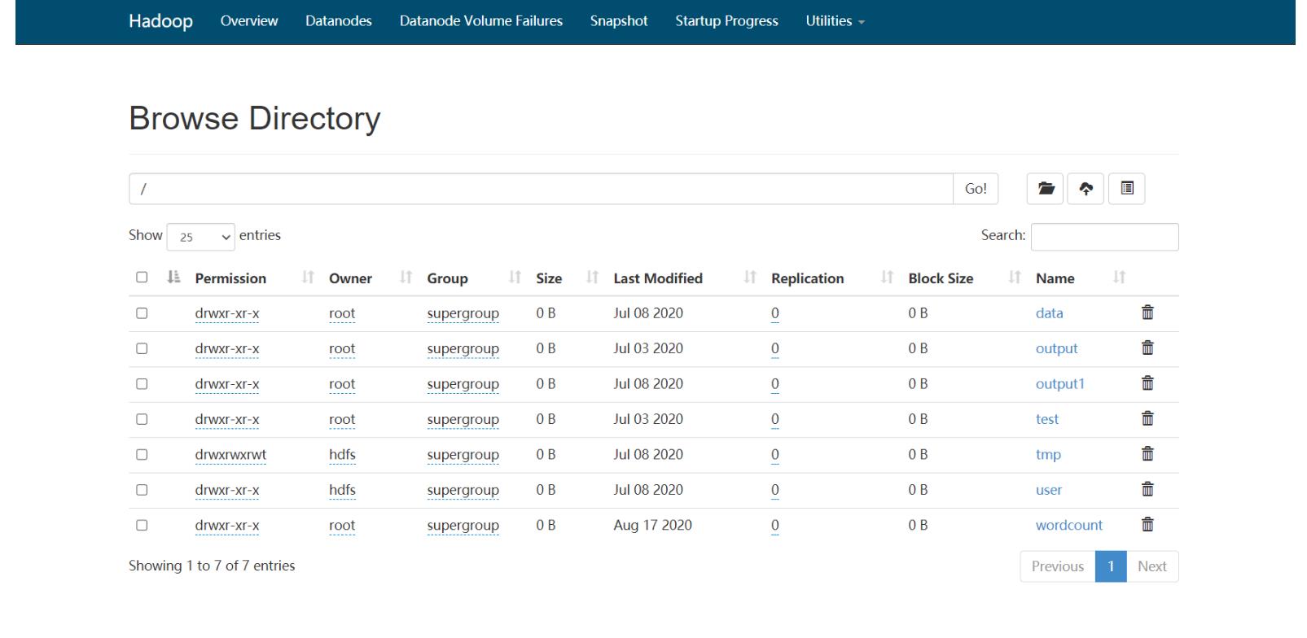The image size is (1307, 638).
Task: Open the data directory link
Action: [x=1049, y=313]
